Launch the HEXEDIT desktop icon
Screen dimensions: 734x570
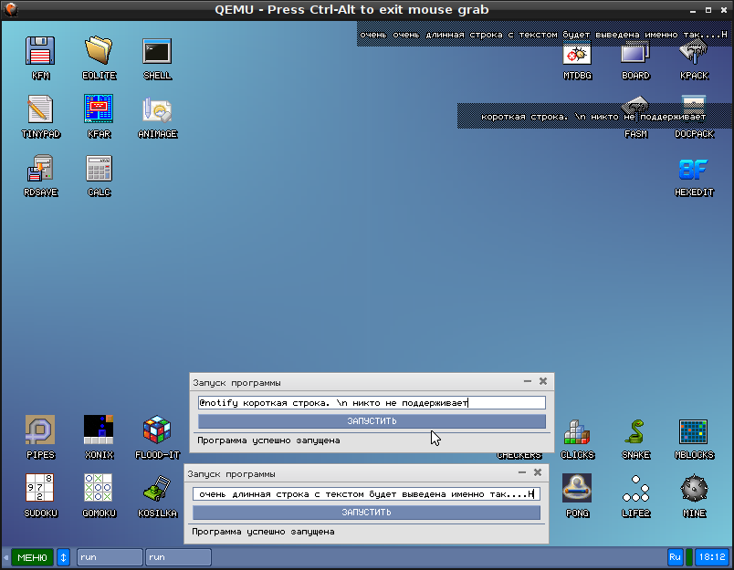(693, 170)
